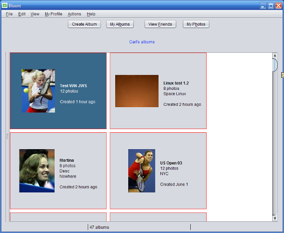Click the Carl's albums heading link

click(x=142, y=42)
